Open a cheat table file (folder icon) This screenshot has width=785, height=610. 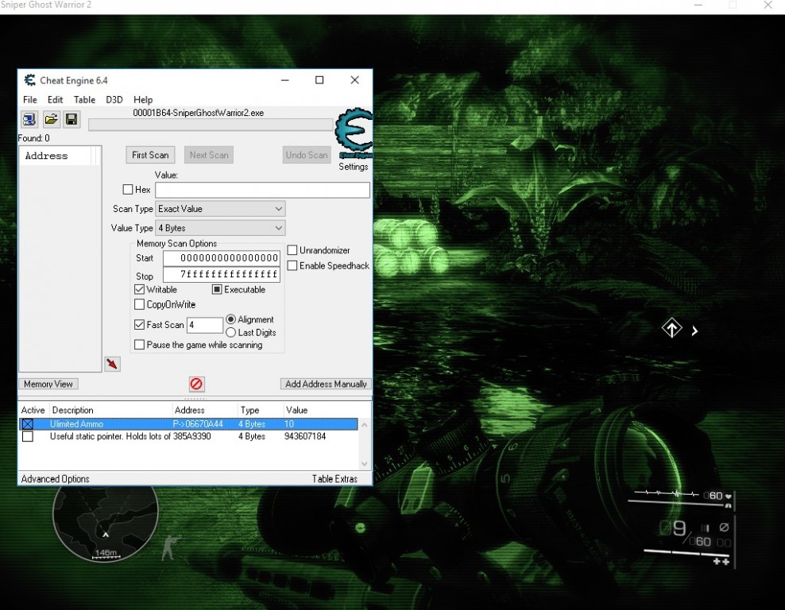pos(51,119)
